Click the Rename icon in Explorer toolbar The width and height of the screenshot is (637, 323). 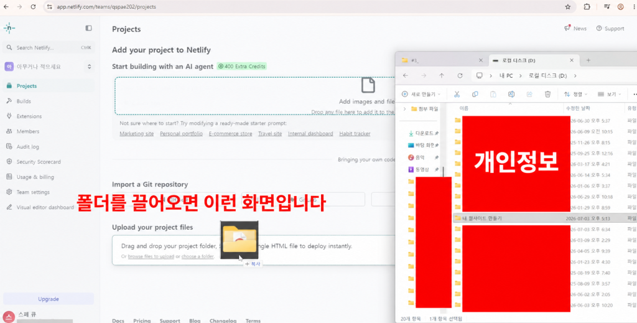[x=511, y=94]
